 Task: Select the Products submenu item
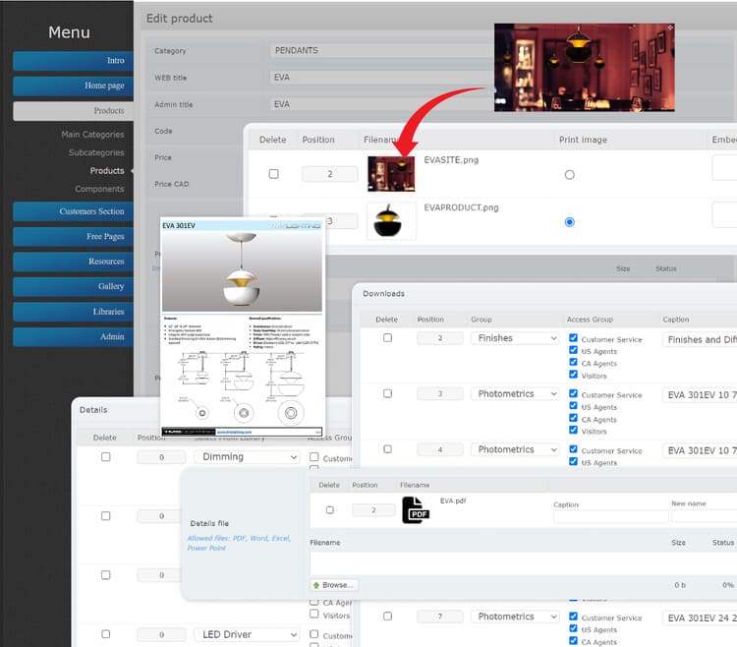107,171
